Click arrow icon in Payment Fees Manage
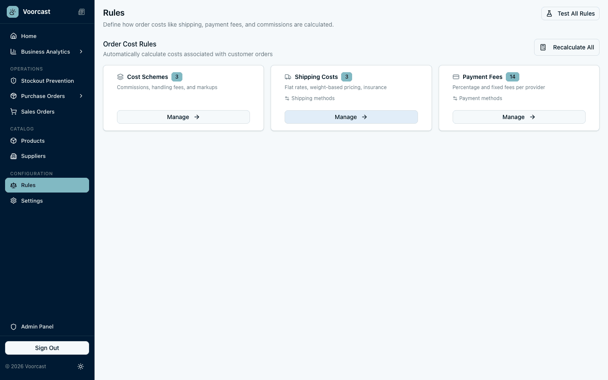 click(x=532, y=117)
